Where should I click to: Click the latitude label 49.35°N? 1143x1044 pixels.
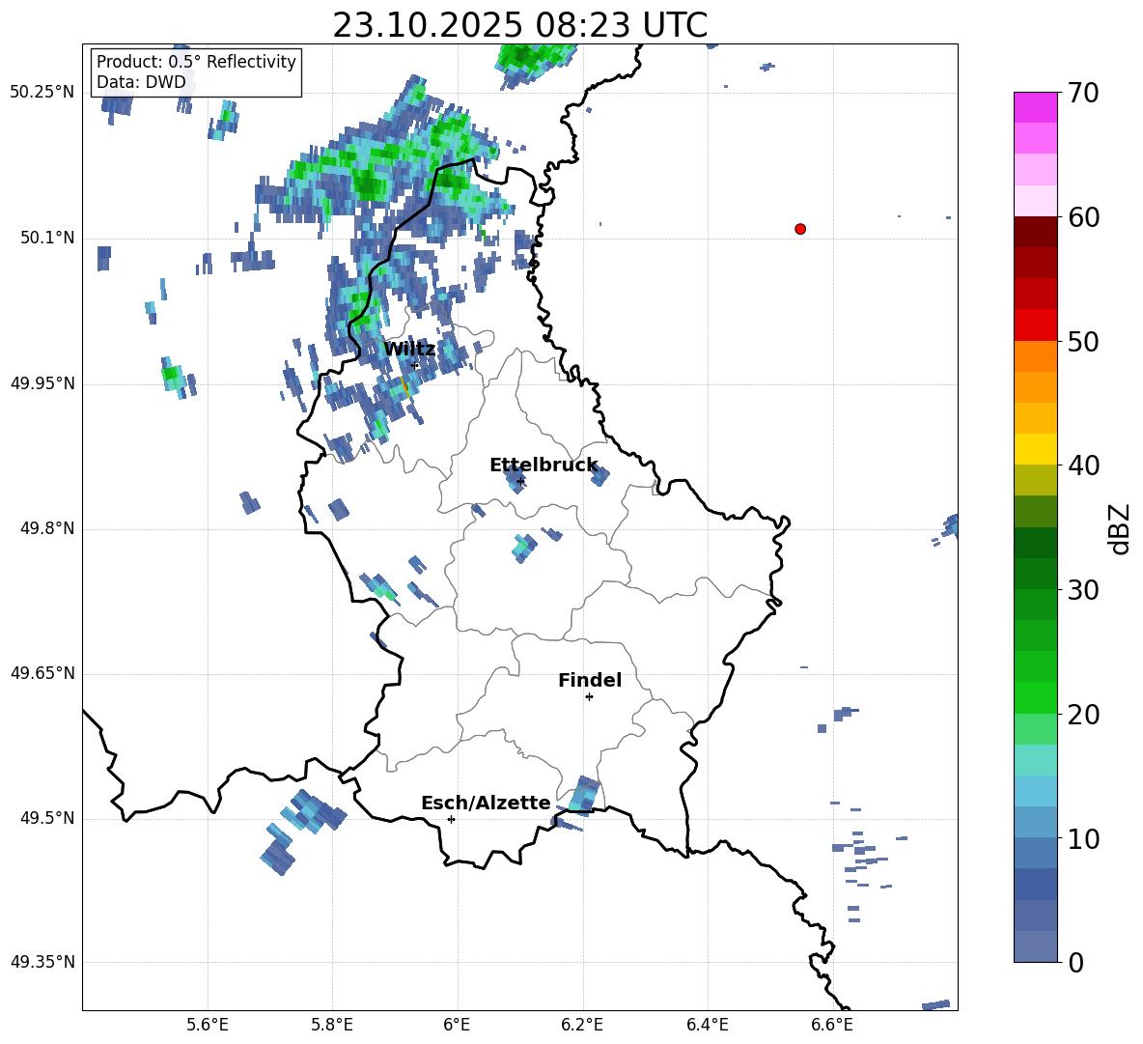42,962
